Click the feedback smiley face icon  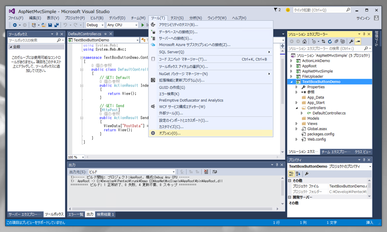pos(288,10)
